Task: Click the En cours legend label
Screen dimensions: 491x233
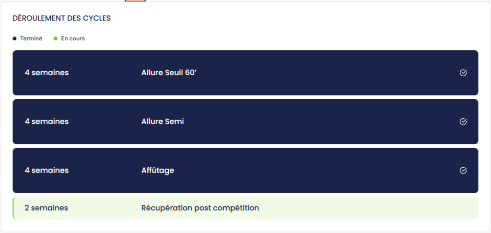Action: tap(73, 38)
